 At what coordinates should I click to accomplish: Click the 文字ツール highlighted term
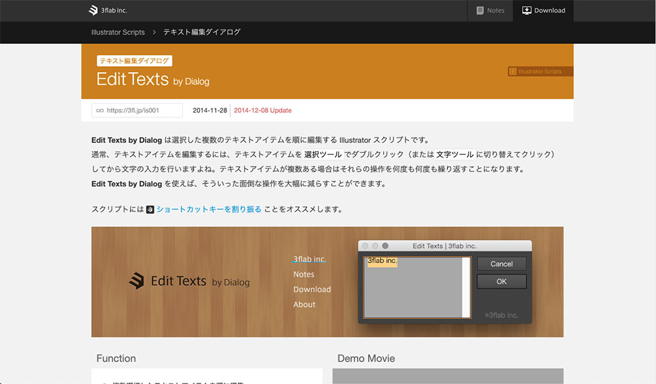455,154
